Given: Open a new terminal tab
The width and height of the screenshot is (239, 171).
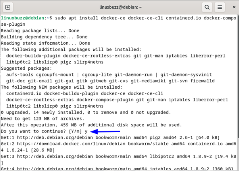Looking at the screenshot, I should (8, 7).
